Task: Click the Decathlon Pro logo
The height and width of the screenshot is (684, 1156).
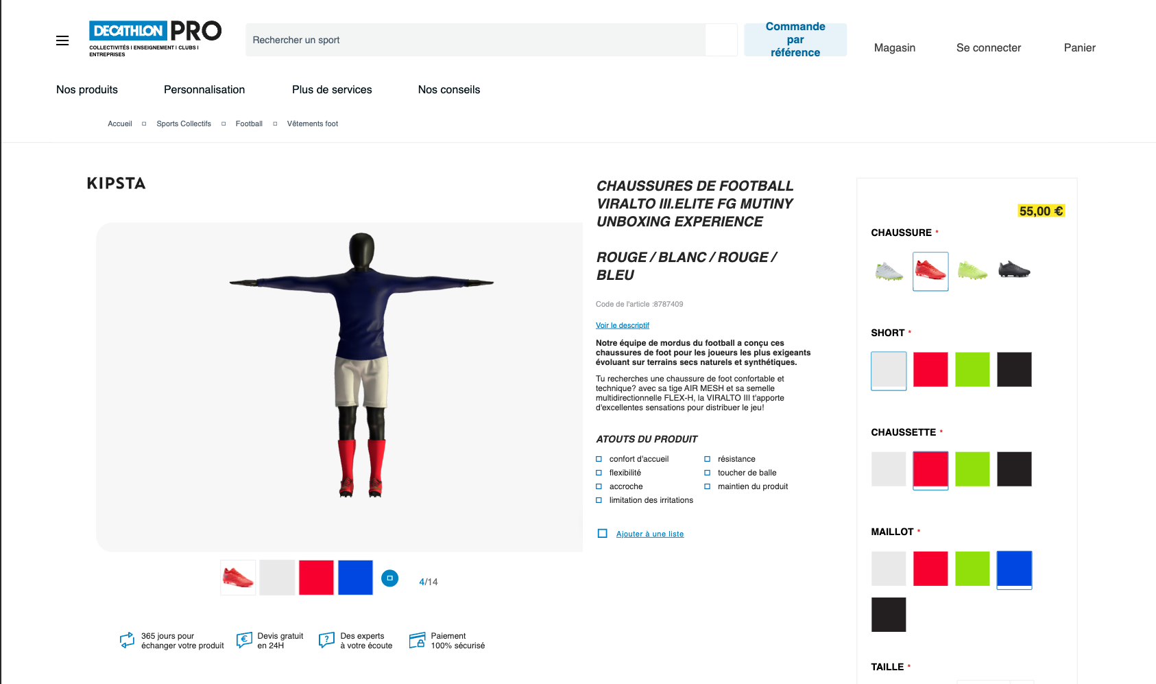Action: pos(155,38)
